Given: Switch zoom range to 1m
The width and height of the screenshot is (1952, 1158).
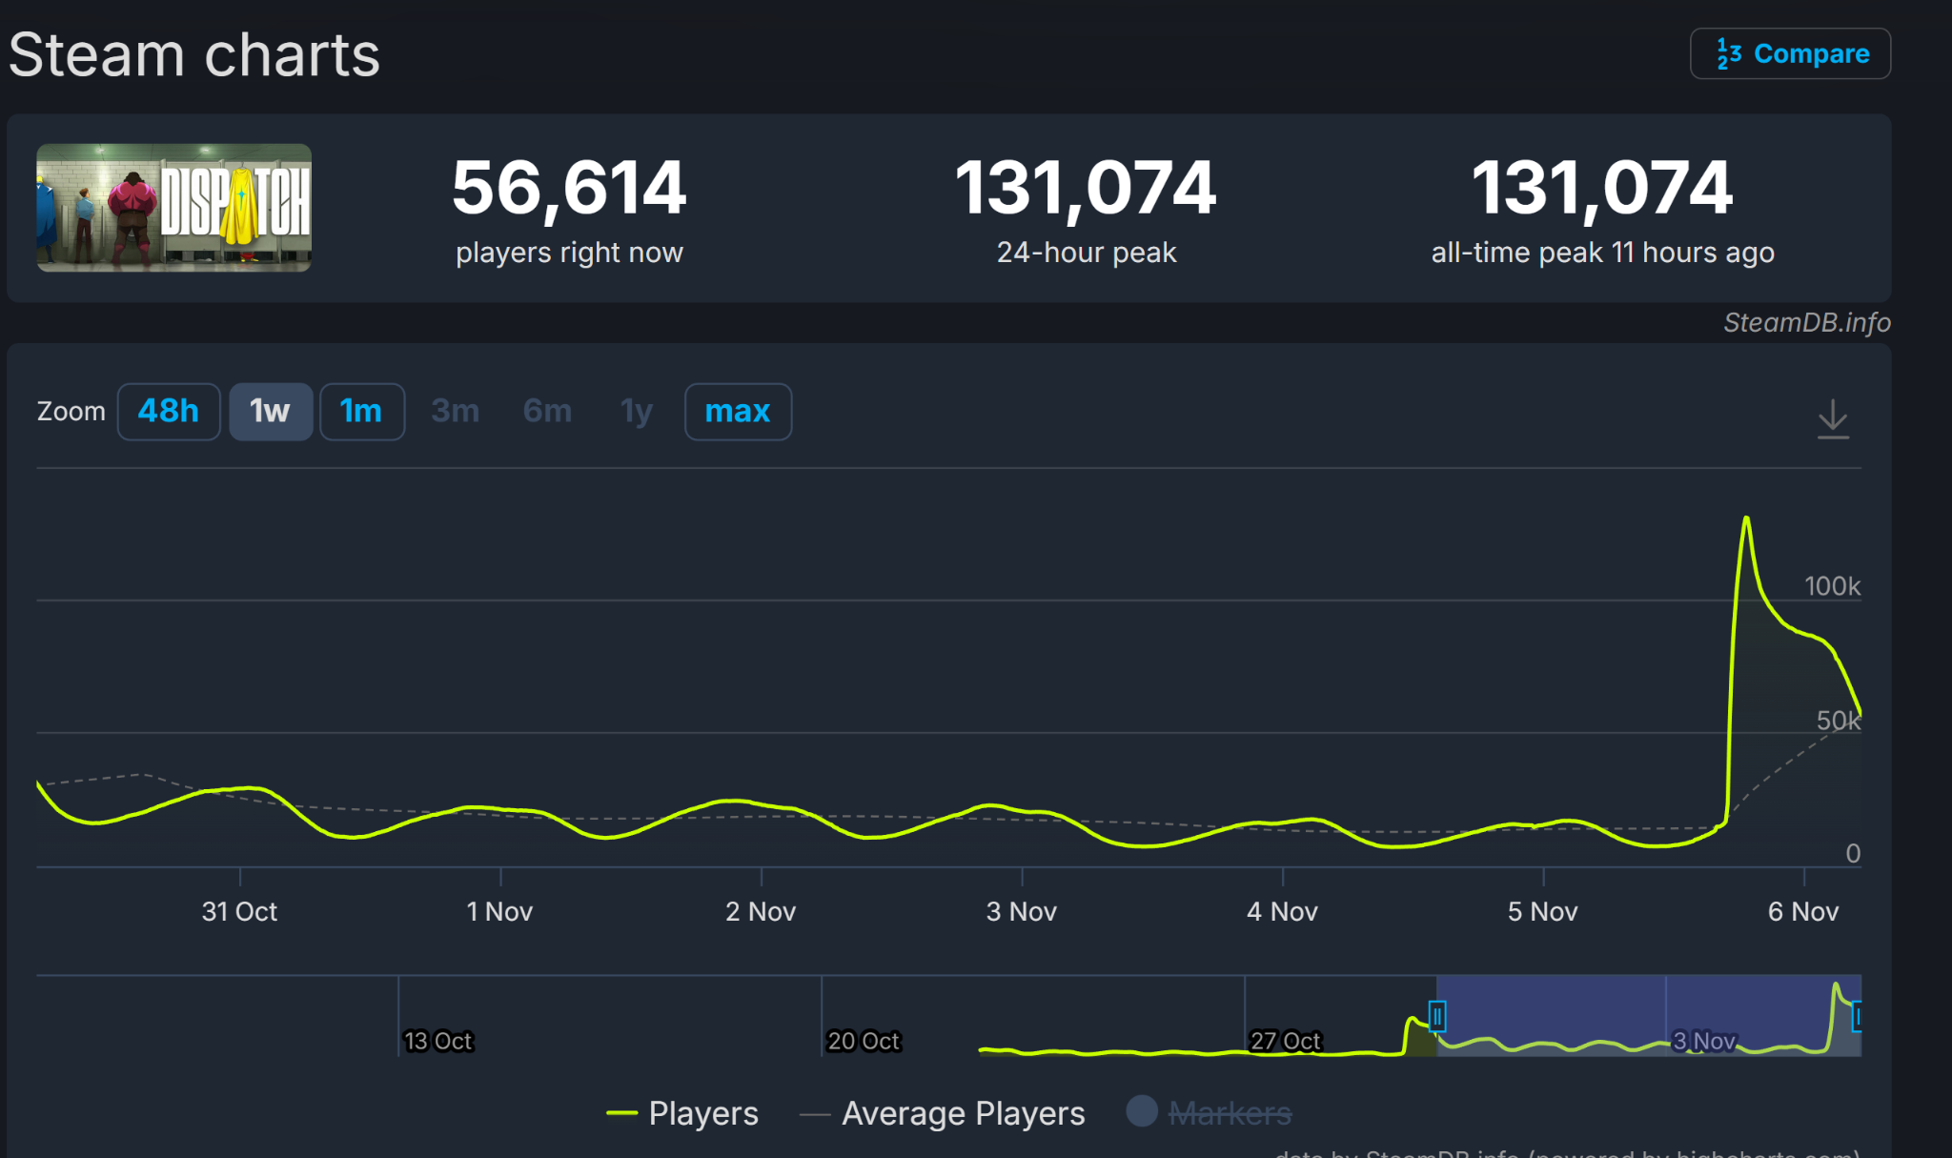Looking at the screenshot, I should pyautogui.click(x=361, y=412).
